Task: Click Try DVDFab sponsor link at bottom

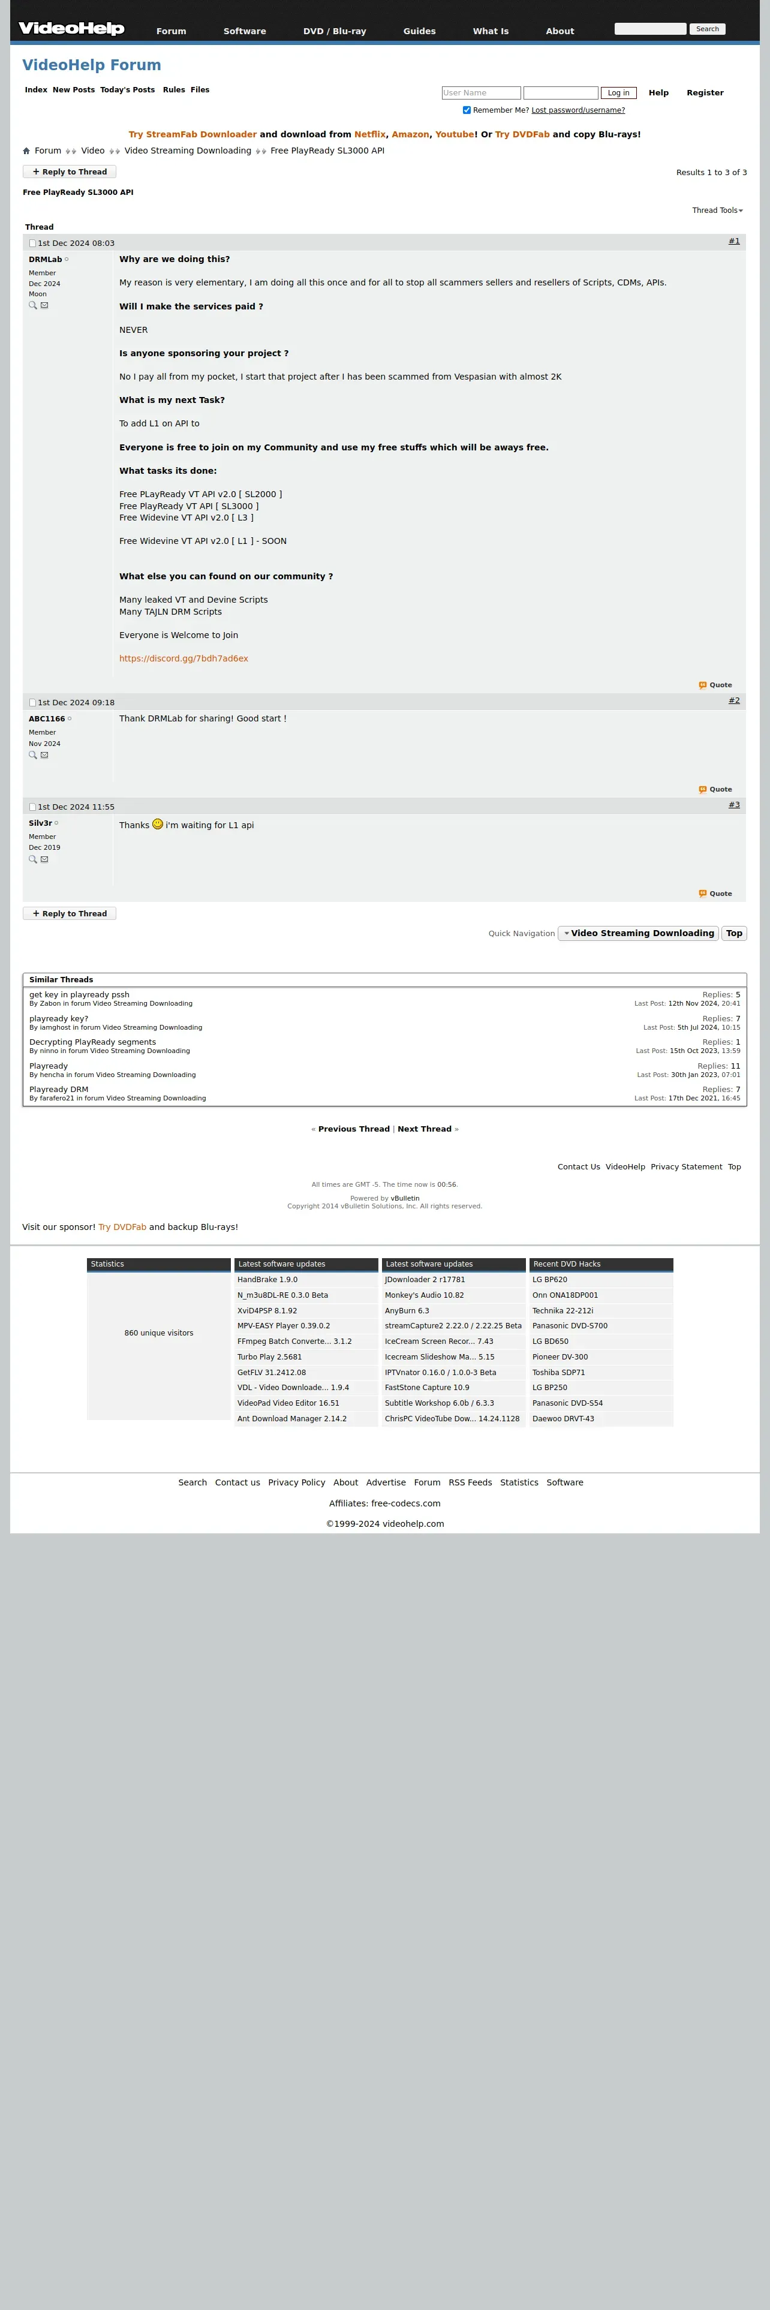Action: tap(122, 1228)
